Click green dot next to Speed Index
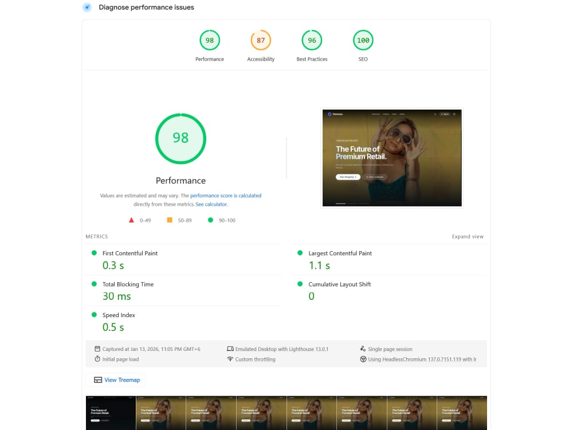573x430 pixels. (x=94, y=315)
